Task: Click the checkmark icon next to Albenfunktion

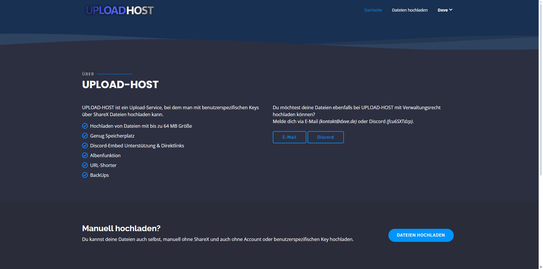Action: [x=85, y=155]
